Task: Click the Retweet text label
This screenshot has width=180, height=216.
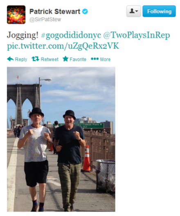Action: tap(49, 59)
